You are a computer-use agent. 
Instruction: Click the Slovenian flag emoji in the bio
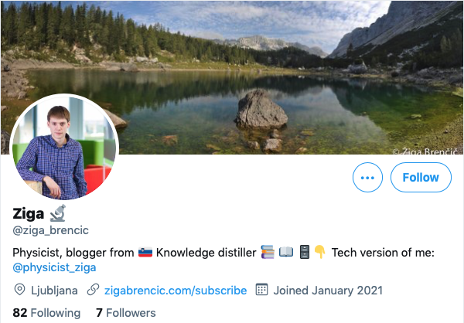click(145, 252)
